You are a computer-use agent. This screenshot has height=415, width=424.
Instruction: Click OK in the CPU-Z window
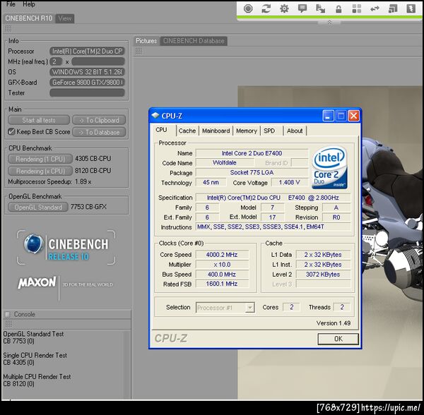[x=338, y=339]
